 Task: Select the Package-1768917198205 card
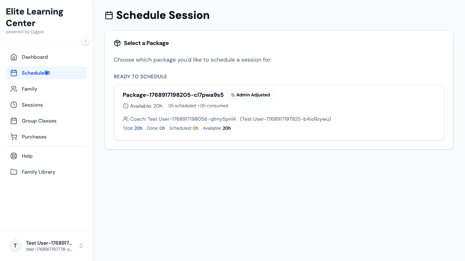click(279, 112)
